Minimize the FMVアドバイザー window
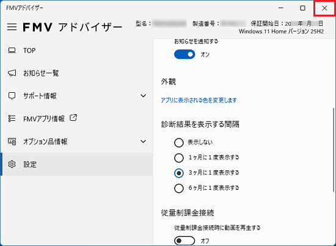 pos(281,8)
